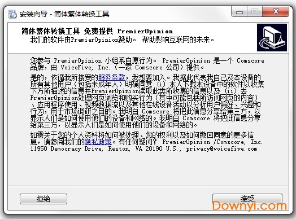Click the window title 安装向导 - 简体繁体转换工具
Screen dimensions: 296x219
click(64, 14)
